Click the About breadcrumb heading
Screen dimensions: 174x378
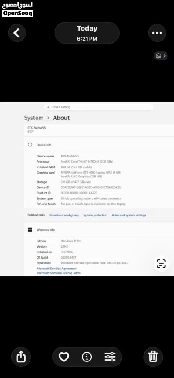click(x=61, y=118)
